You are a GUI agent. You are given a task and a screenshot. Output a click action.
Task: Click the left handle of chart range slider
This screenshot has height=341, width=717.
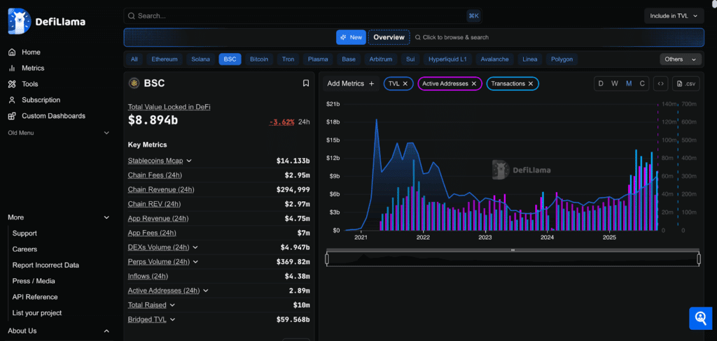[x=327, y=259]
